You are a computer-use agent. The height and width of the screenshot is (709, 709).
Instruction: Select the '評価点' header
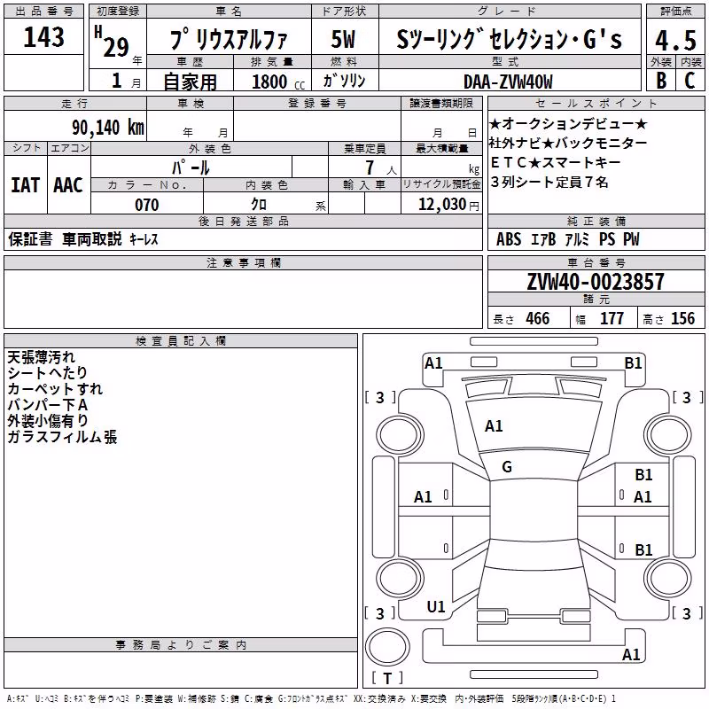[x=675, y=12]
